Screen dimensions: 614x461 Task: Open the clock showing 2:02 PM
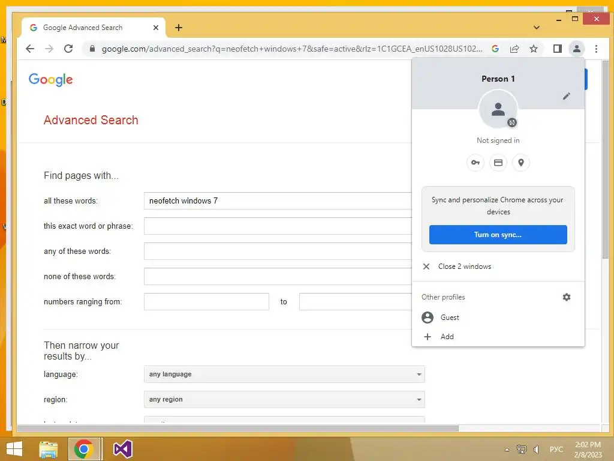point(588,450)
